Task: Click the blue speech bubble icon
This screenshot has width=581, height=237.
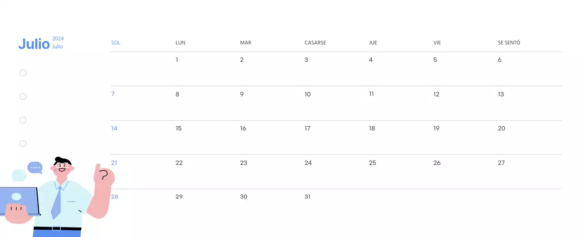Action: click(x=35, y=168)
